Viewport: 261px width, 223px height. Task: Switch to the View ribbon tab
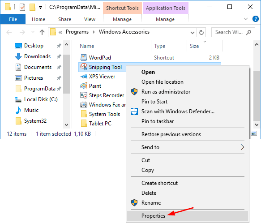[x=90, y=19]
